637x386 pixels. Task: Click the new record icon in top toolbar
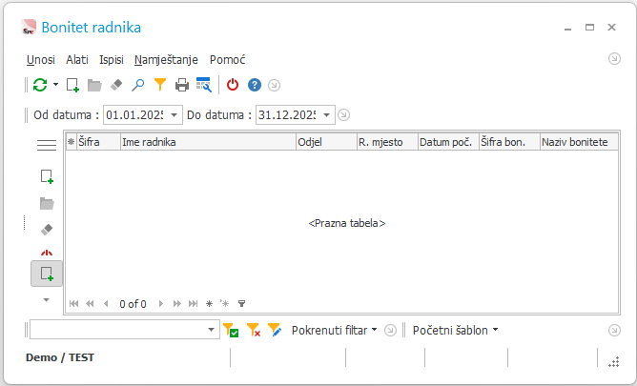[x=72, y=85]
